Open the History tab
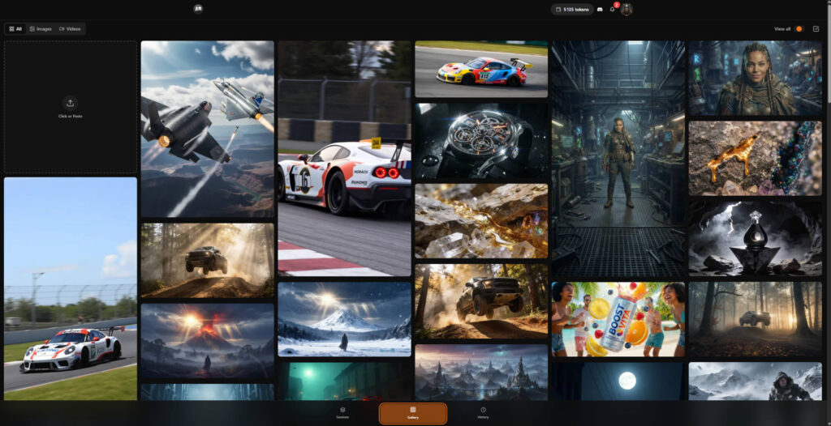This screenshot has height=426, width=831. [x=483, y=412]
